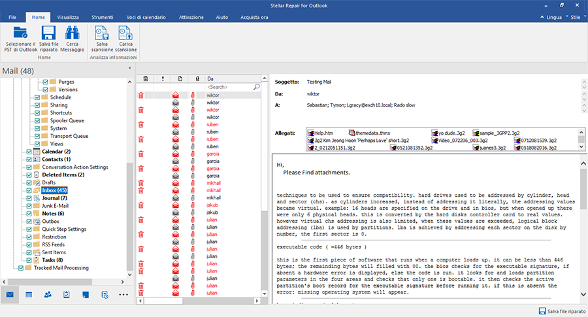Uncheck the Calendar (2) checkbox

[x=29, y=152]
